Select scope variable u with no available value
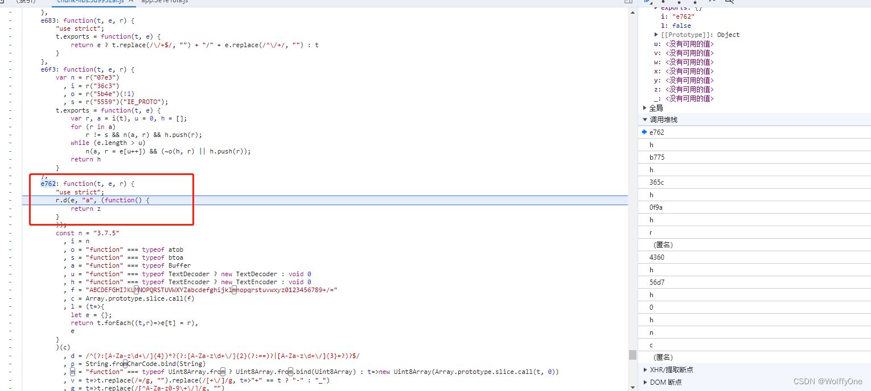This screenshot has width=871, height=391. coord(685,44)
